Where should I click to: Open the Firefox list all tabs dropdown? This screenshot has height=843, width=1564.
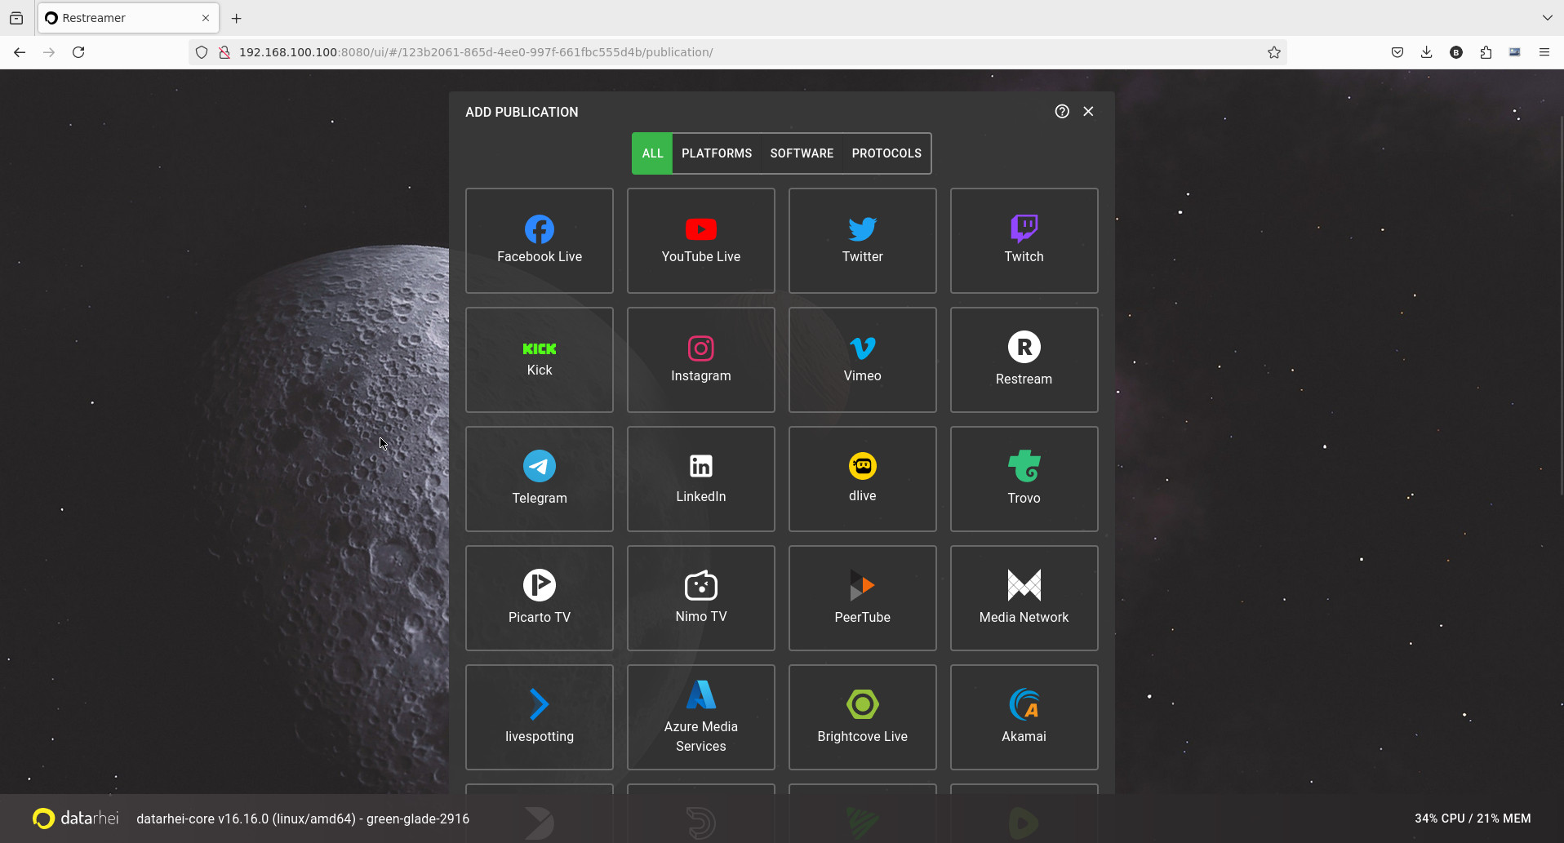click(x=1547, y=18)
